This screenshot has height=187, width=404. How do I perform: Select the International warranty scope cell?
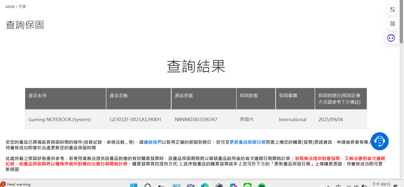(x=295, y=119)
